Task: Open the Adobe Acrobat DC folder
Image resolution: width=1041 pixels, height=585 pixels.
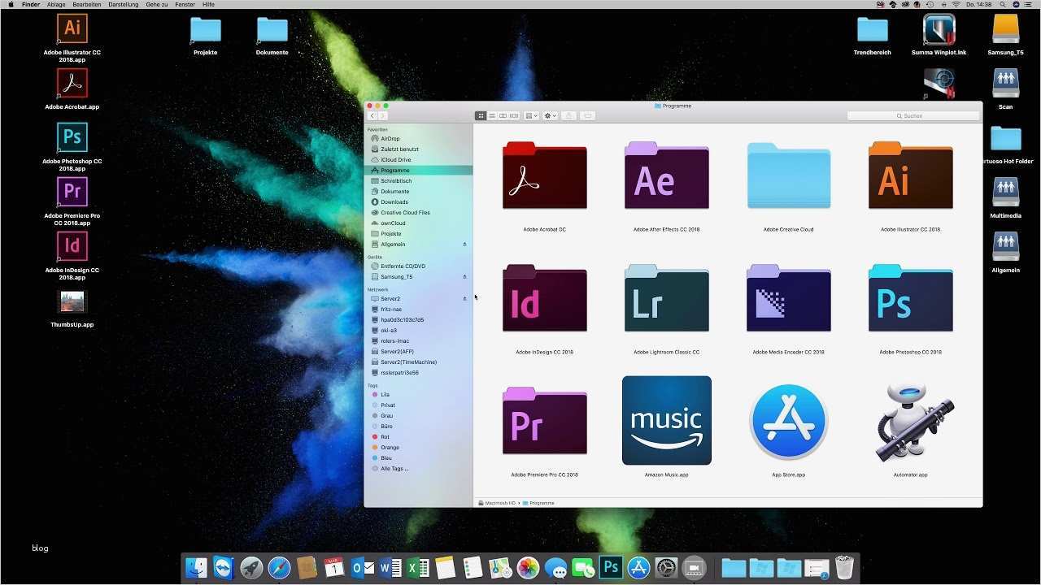Action: [x=545, y=176]
